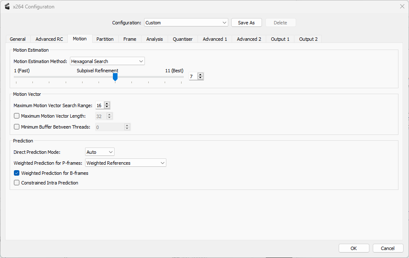Enable Maximum Motion Vector Length checkbox
Viewport: 409px width, 258px height.
tap(17, 116)
